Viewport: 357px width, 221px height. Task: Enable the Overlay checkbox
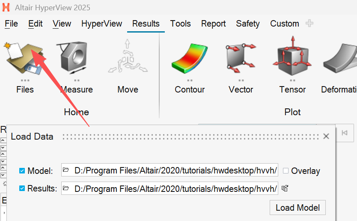(x=286, y=170)
